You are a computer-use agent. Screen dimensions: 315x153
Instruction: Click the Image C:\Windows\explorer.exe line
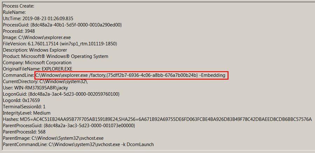tap(37, 37)
